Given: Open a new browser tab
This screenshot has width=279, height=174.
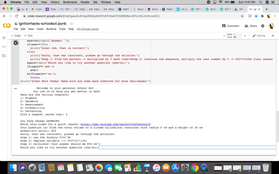Looking at the screenshot, I should pos(267,9).
